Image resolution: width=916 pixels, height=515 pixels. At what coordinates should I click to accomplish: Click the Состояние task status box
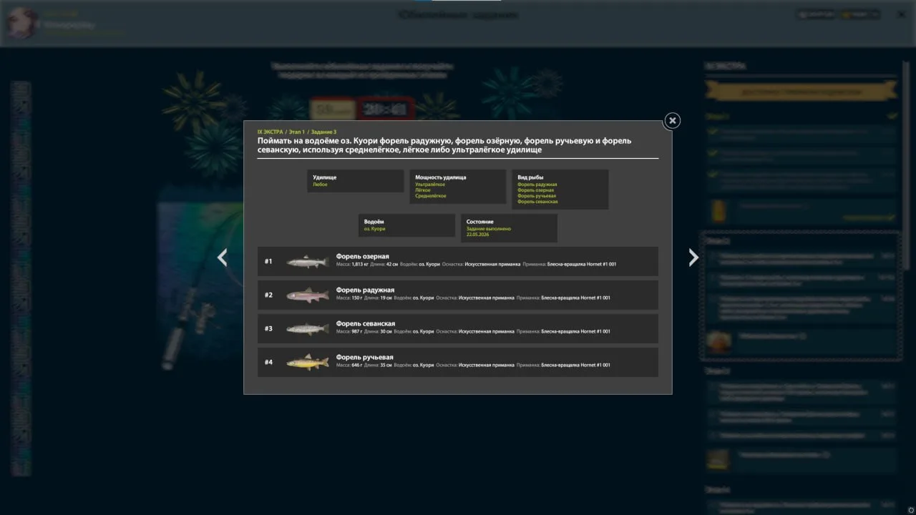click(x=509, y=228)
